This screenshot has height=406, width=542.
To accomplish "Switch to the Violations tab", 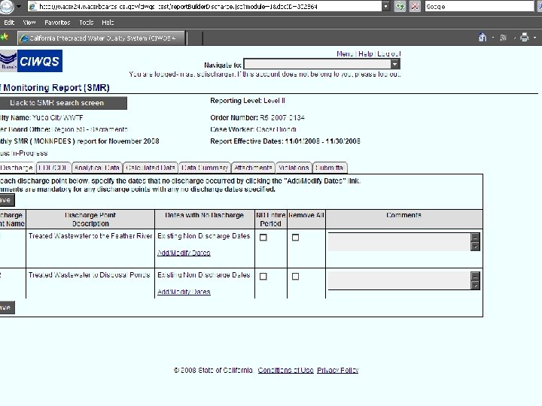I will tap(294, 168).
